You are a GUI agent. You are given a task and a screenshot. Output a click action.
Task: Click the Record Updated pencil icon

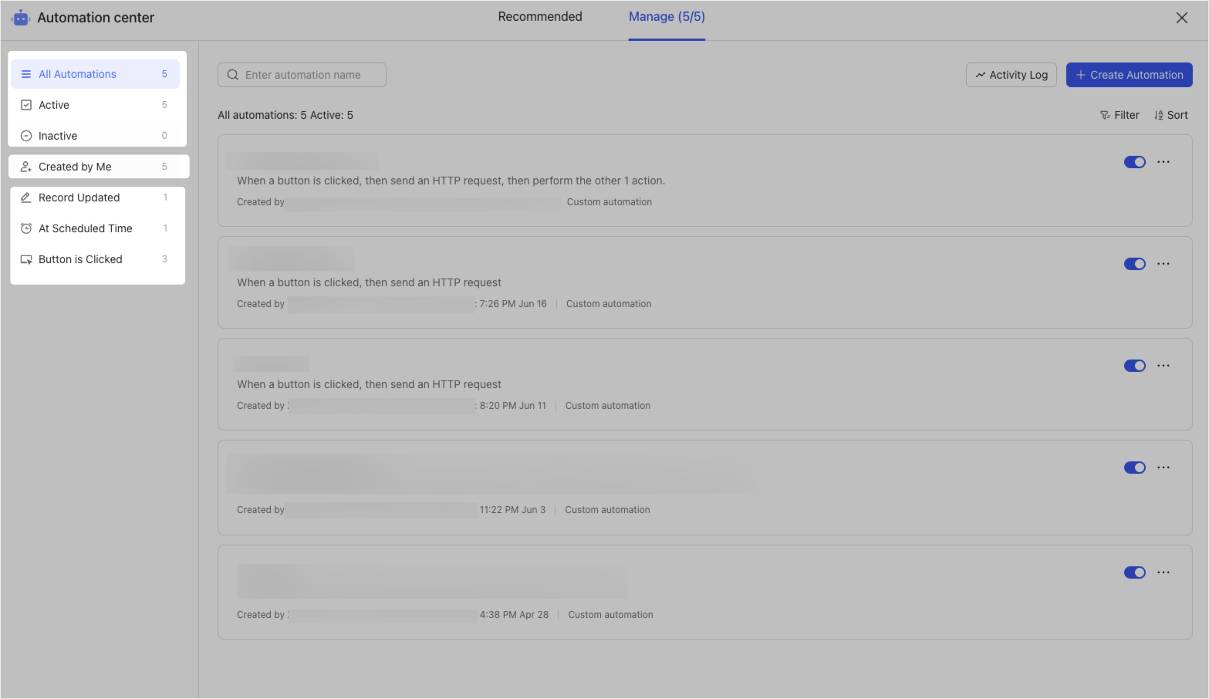point(26,198)
